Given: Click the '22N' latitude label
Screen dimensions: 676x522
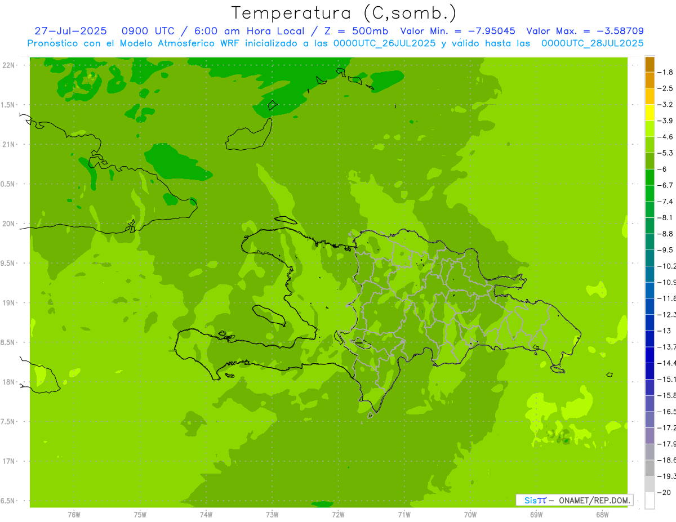Looking at the screenshot, I should coord(9,65).
